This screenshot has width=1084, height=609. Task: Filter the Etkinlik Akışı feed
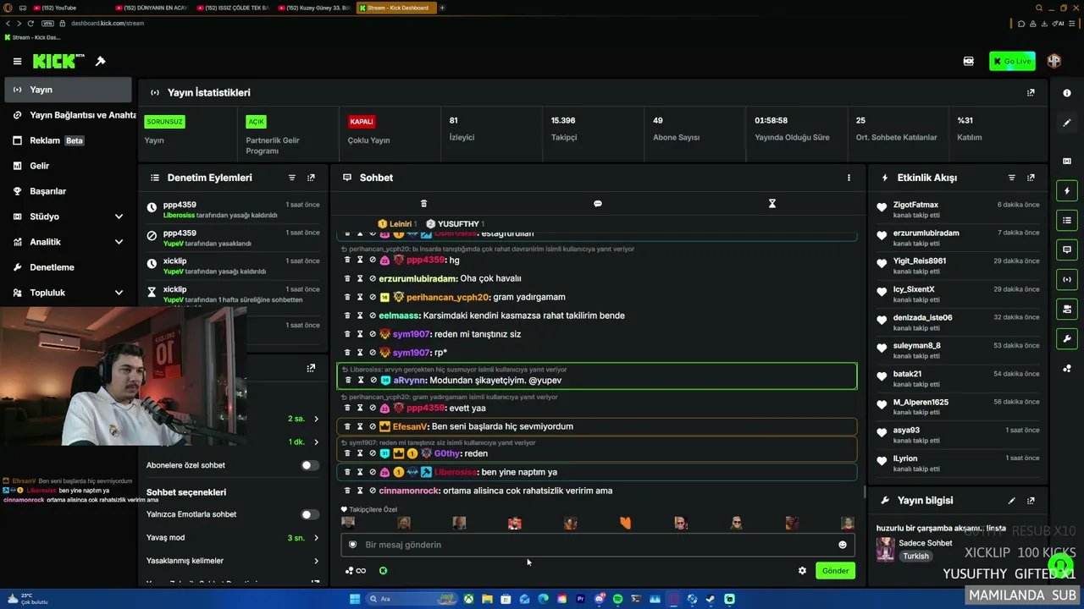[1012, 178]
